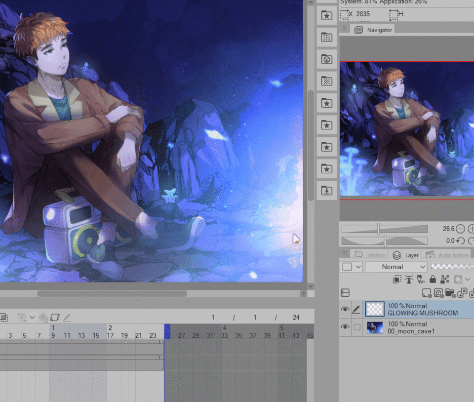Click the timeline keyframe diamond icon

click(21, 318)
